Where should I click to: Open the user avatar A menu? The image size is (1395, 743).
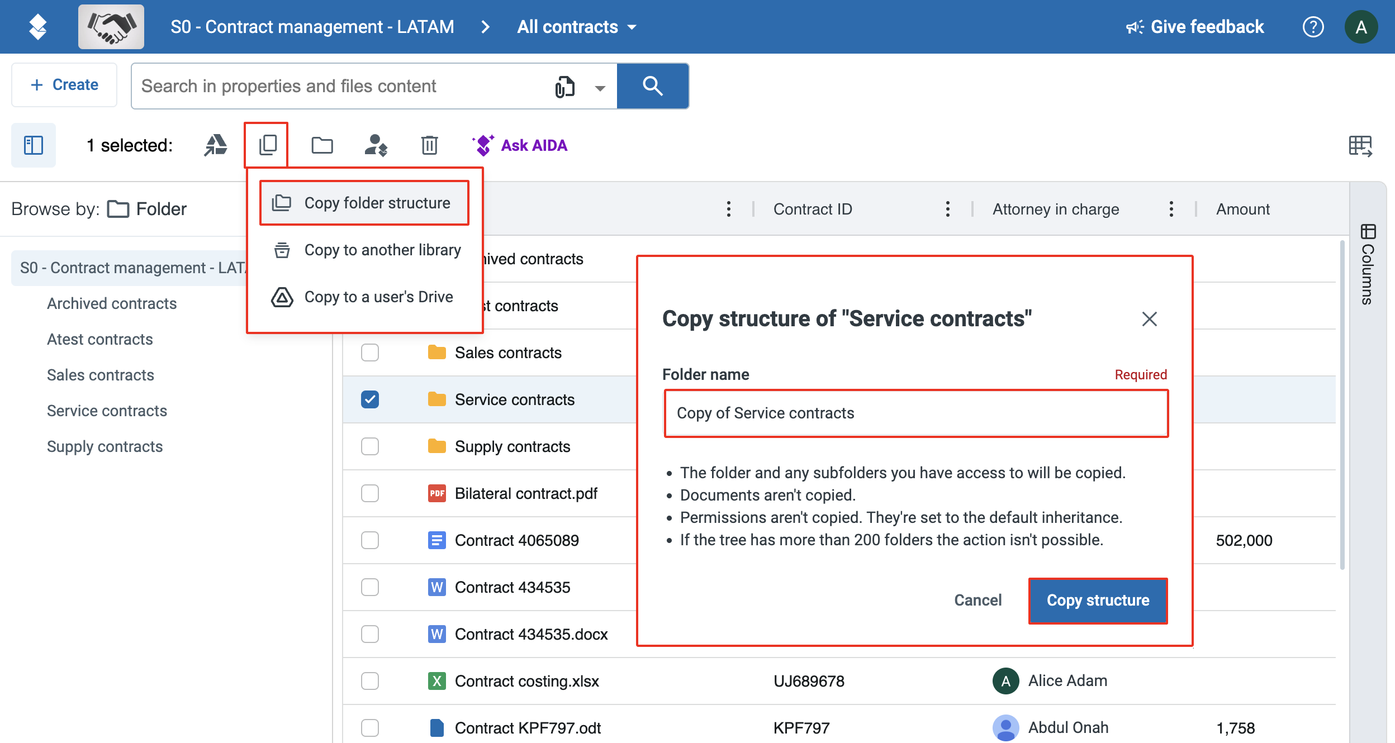click(1361, 27)
